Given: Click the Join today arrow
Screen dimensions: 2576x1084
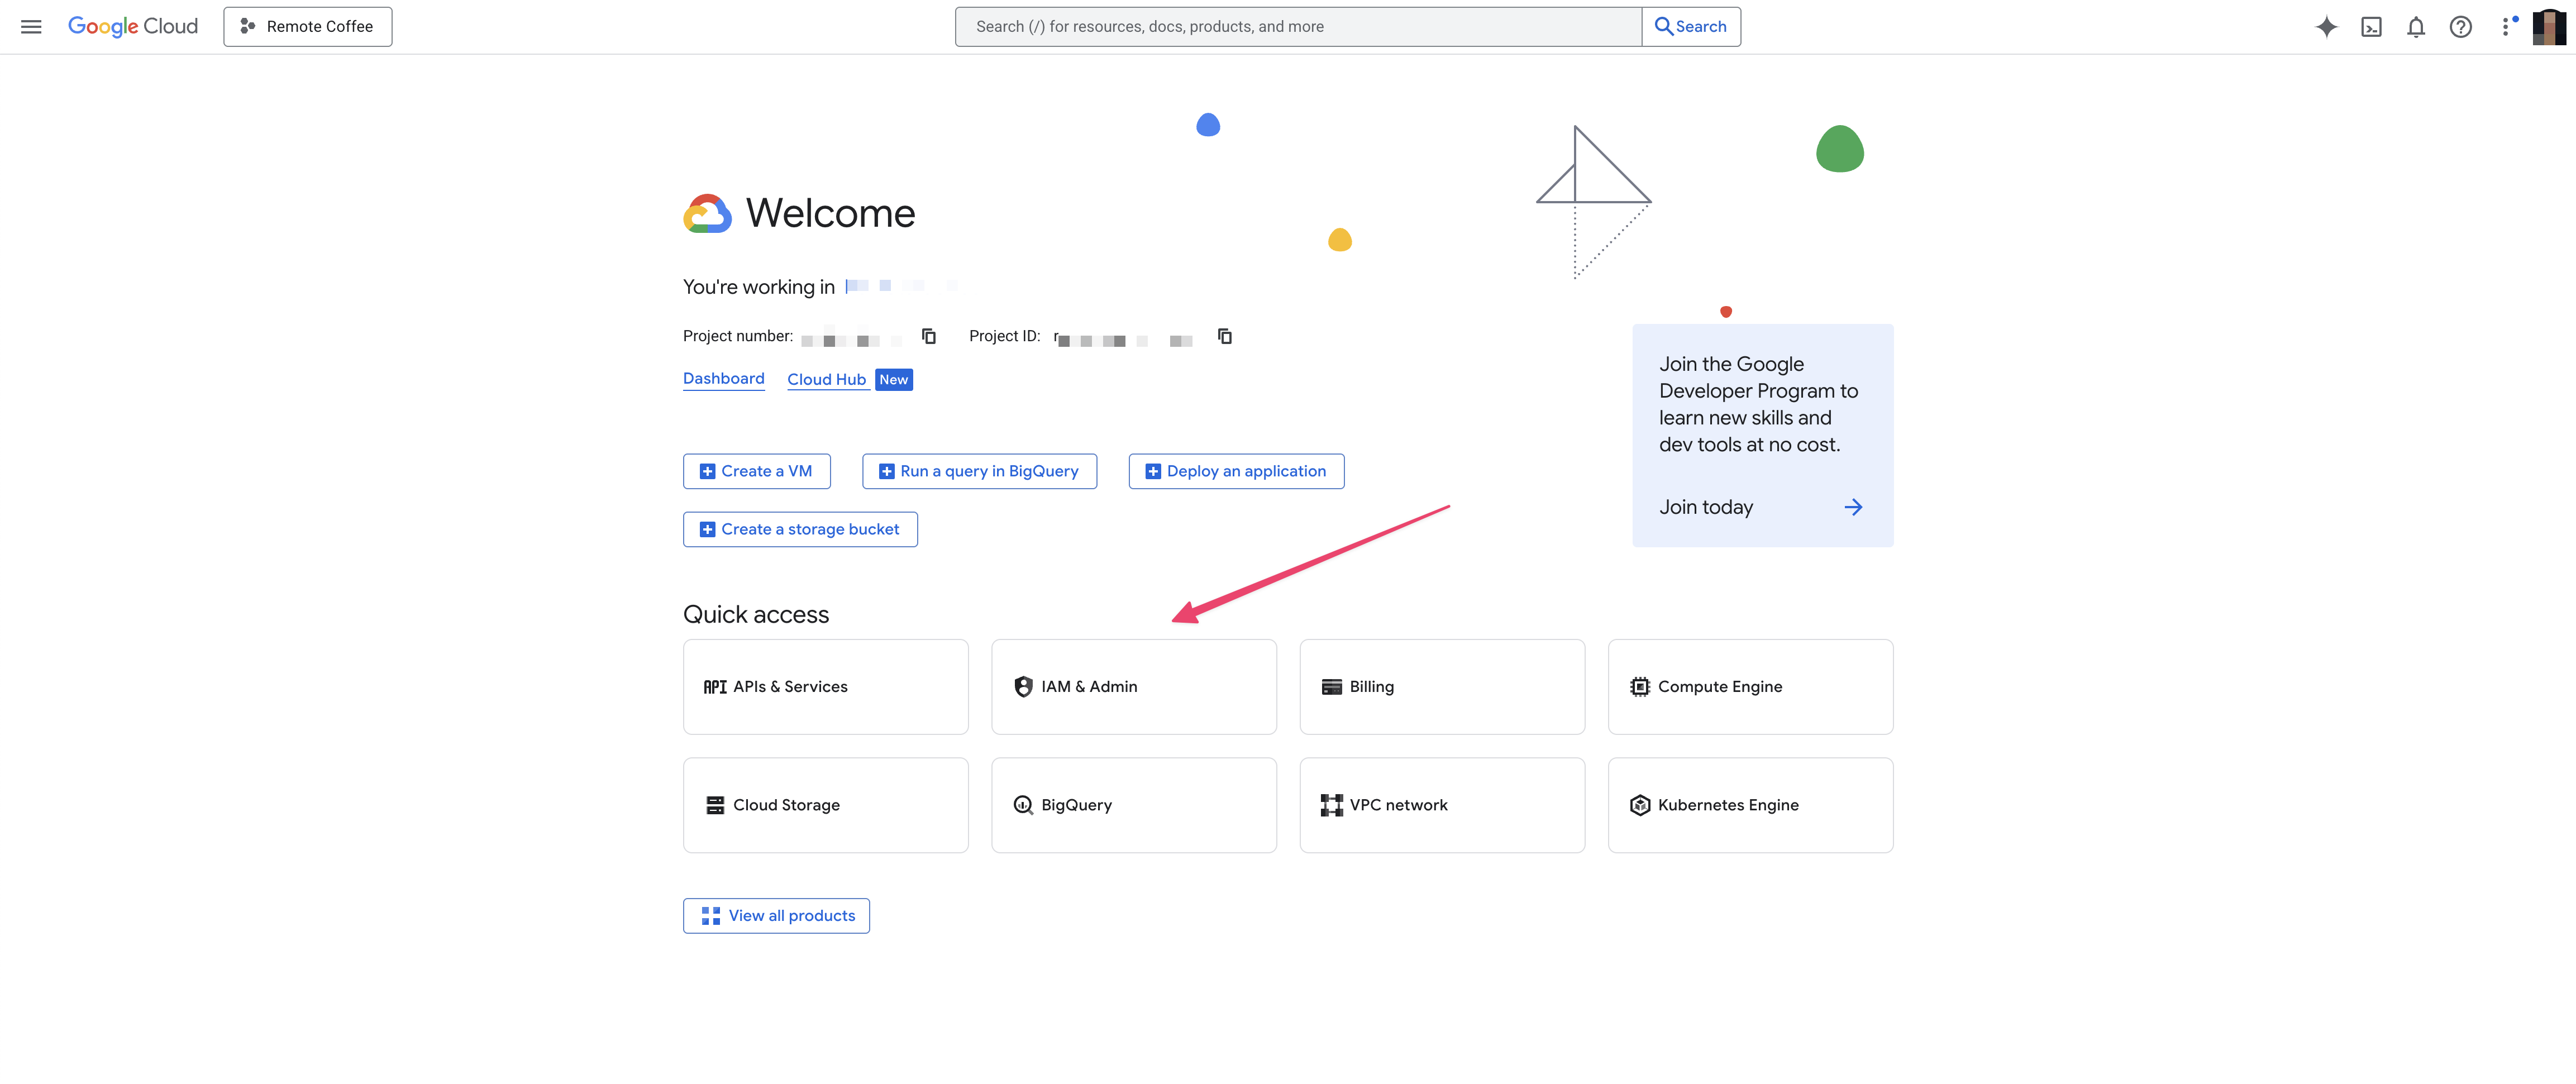Looking at the screenshot, I should coord(1853,508).
